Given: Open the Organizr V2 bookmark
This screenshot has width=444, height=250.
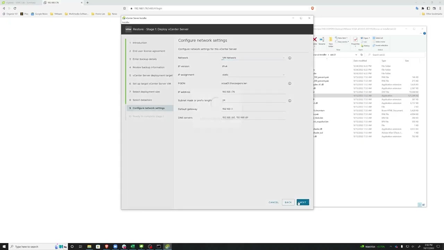Looking at the screenshot, I should (x=10, y=14).
